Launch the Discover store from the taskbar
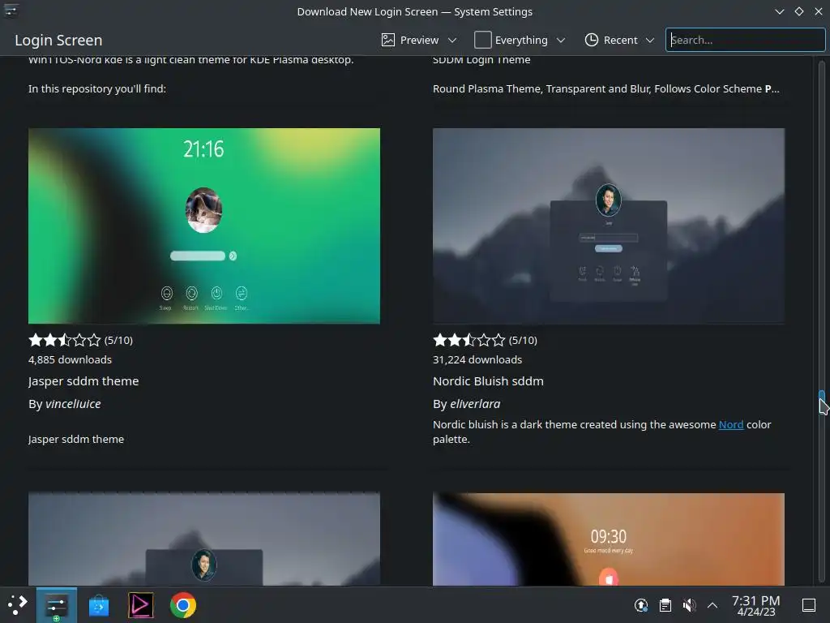The height and width of the screenshot is (623, 830). 98,605
